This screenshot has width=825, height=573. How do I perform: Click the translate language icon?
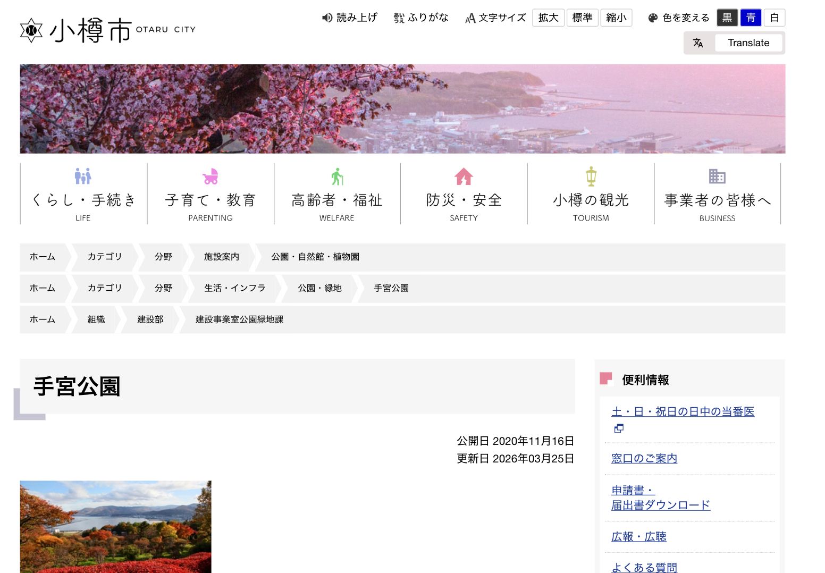(x=698, y=43)
